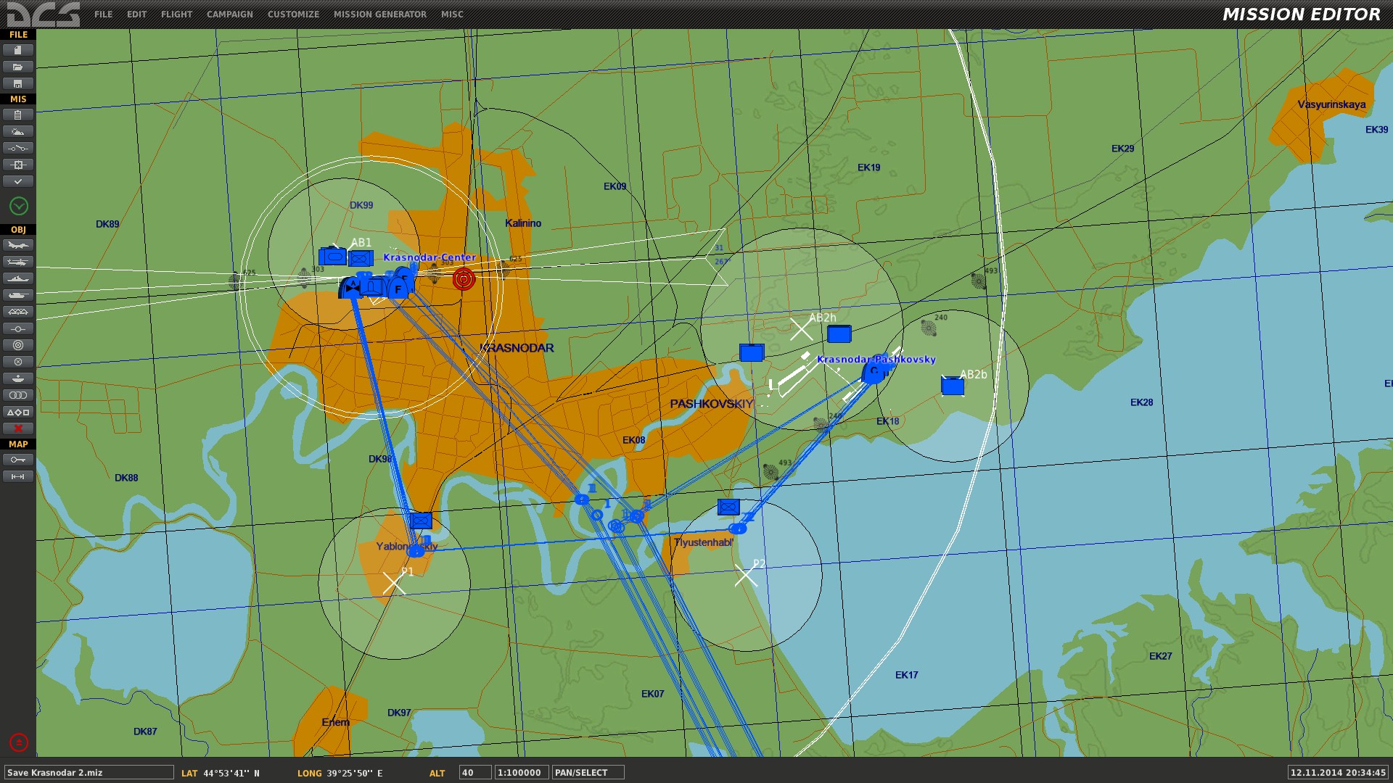Click the Save Krasnodar 2.miz status text
Screen dimensions: 1393x783
[89, 773]
